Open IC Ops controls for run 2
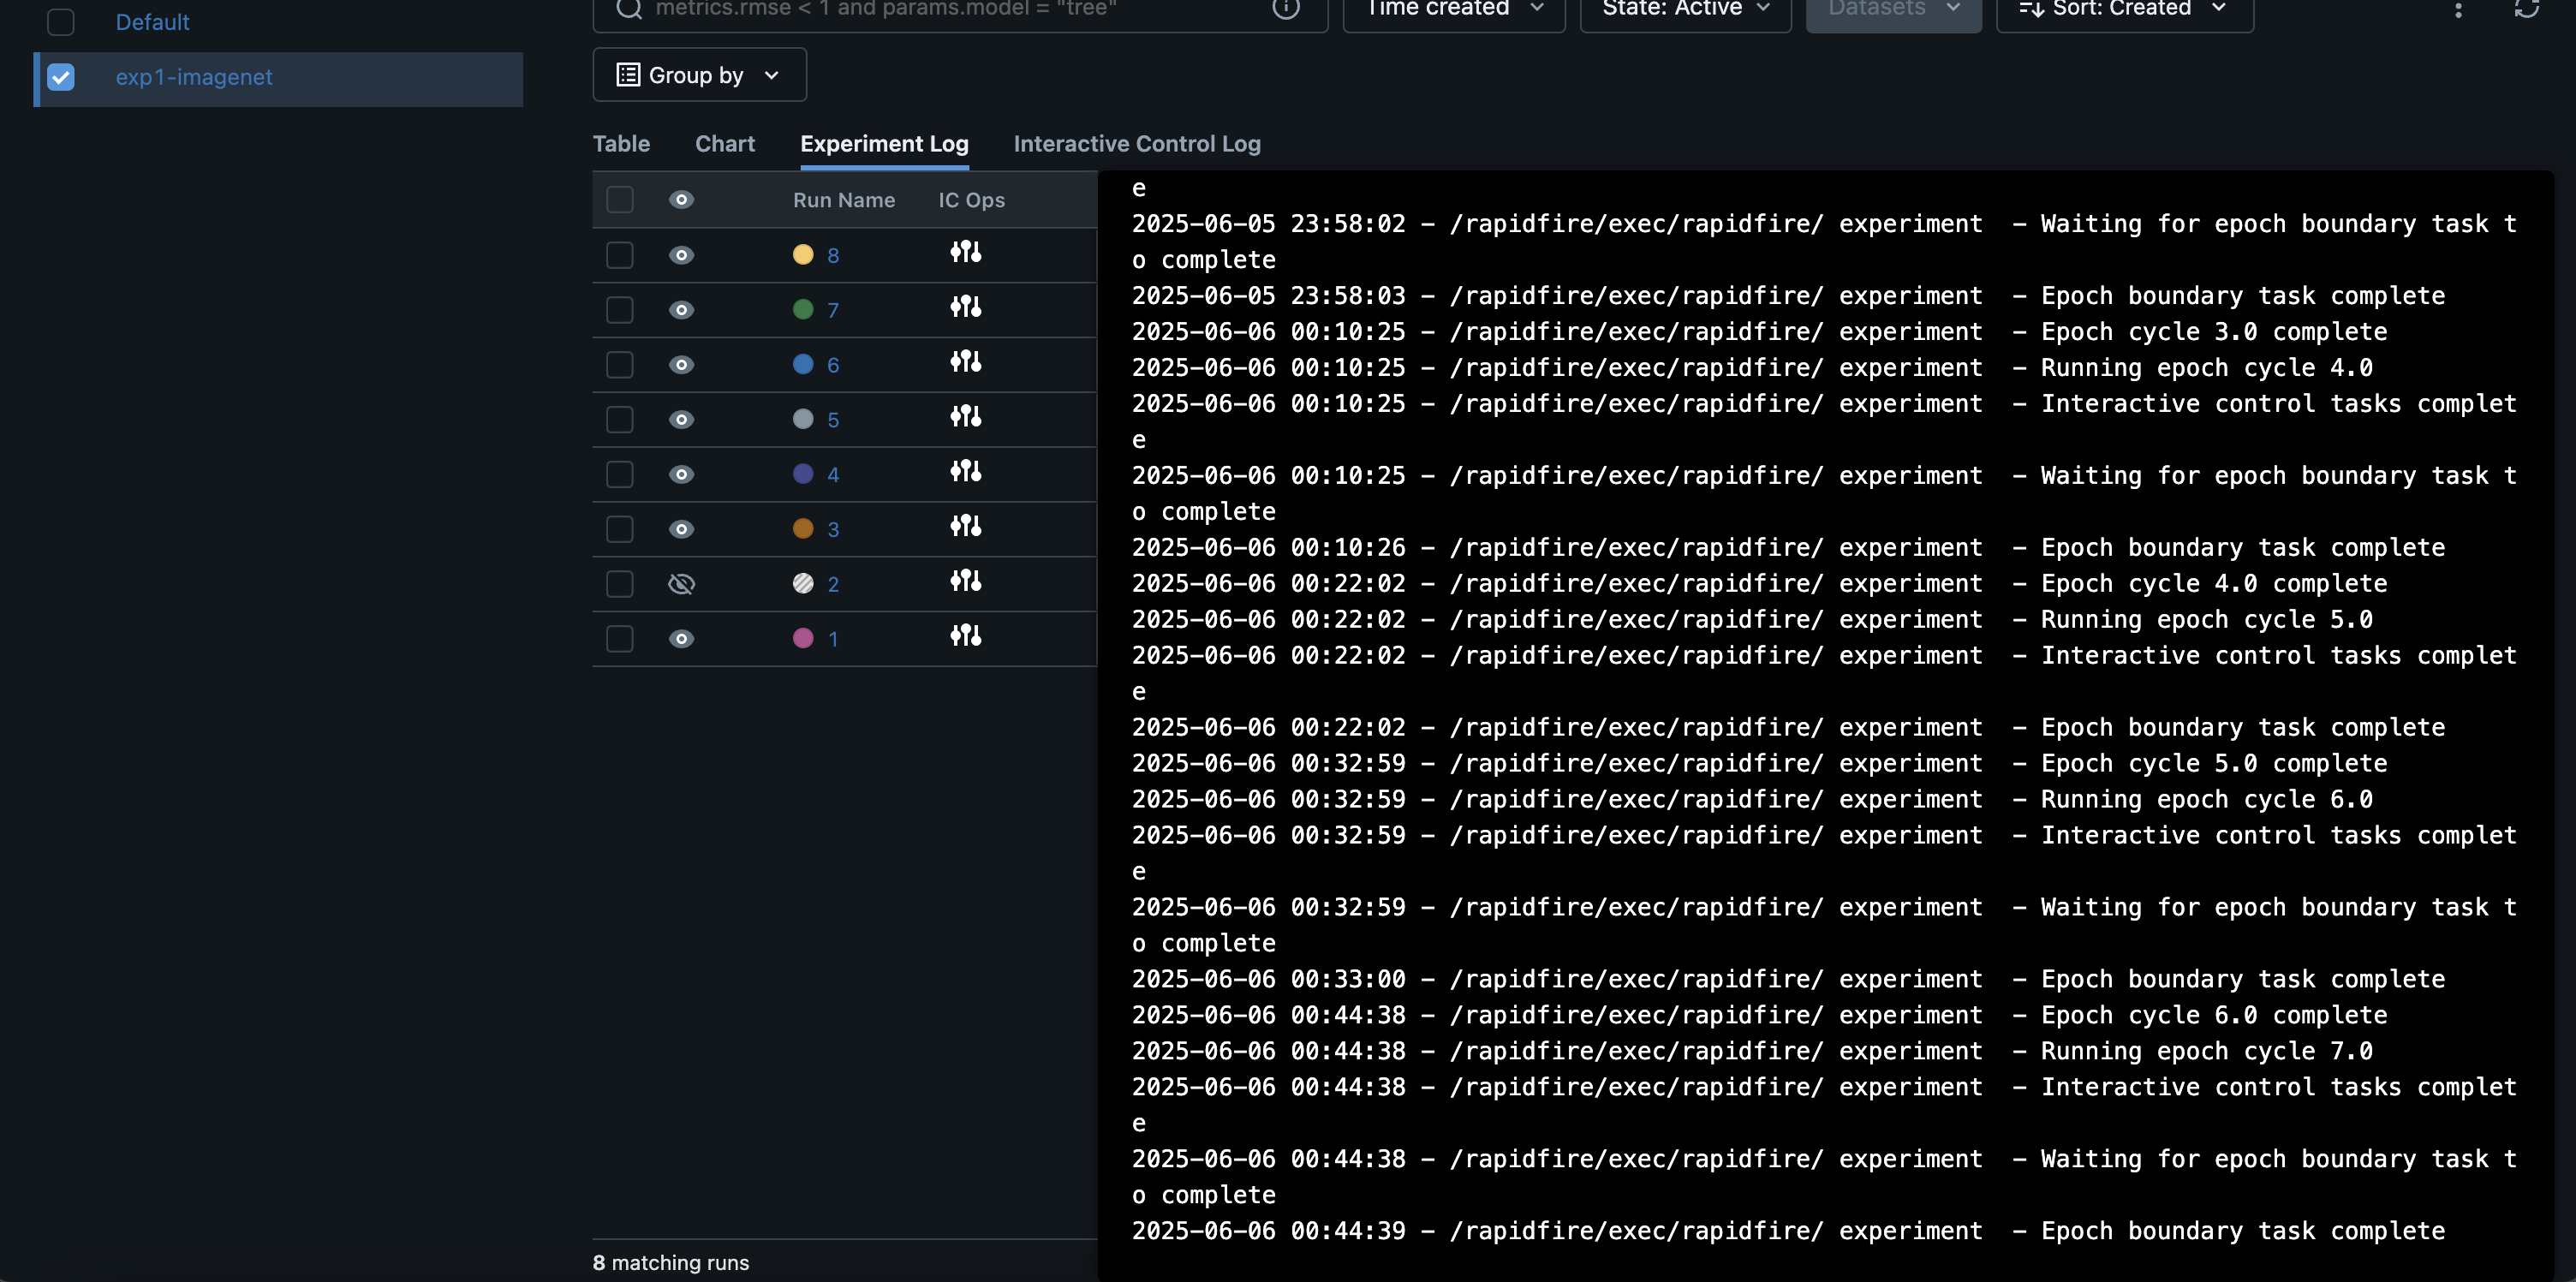Screen dimensions: 2576x1282 coord(965,581)
